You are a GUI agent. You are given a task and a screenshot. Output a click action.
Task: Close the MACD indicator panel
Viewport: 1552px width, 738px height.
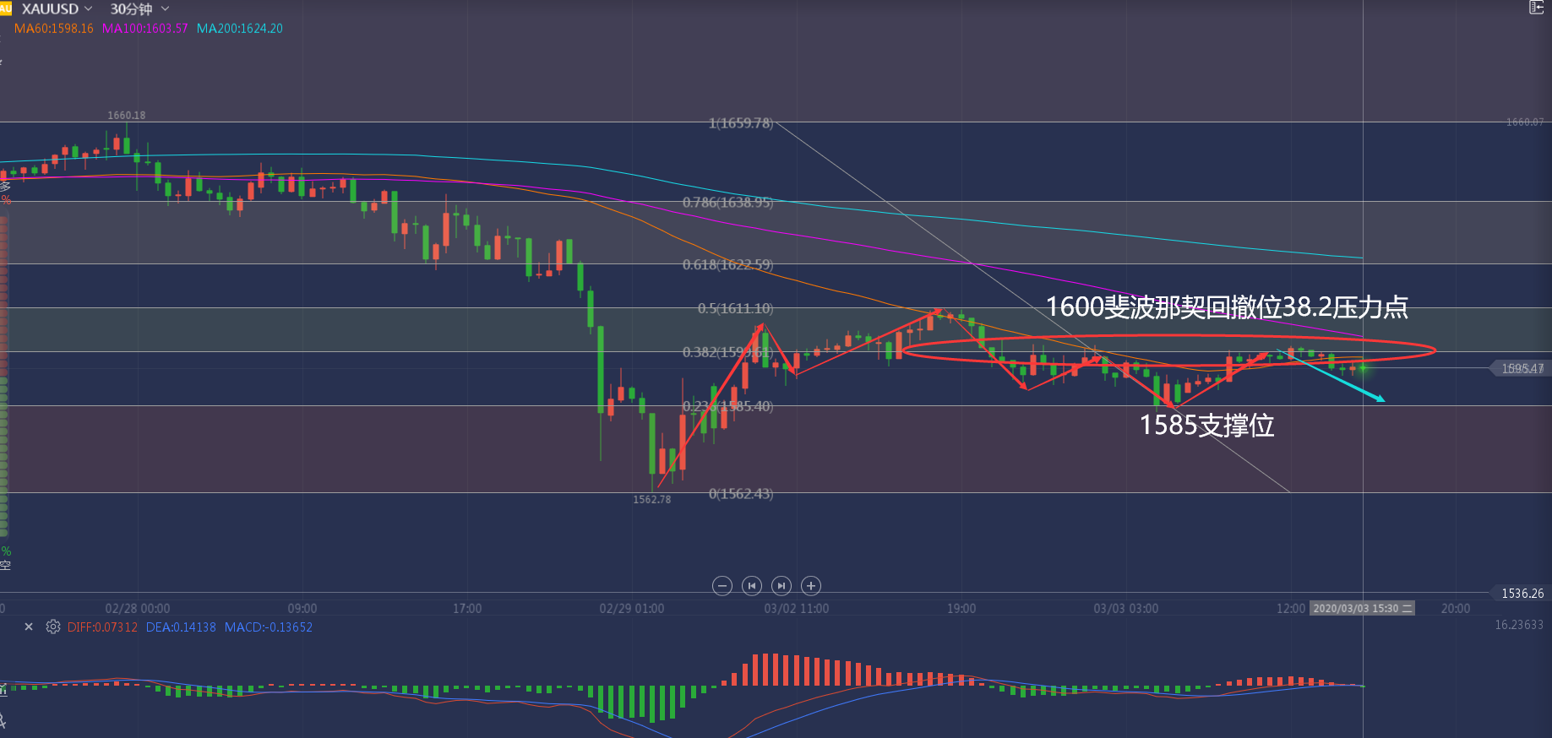tap(29, 627)
